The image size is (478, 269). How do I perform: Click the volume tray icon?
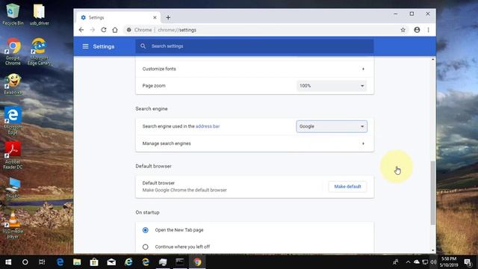[433, 262]
